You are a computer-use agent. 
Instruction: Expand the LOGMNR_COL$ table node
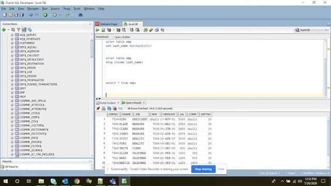point(12,121)
